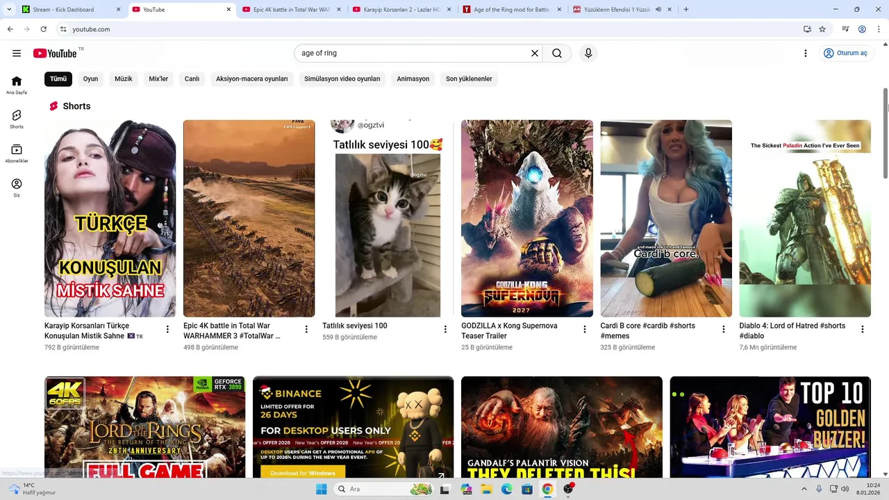The height and width of the screenshot is (500, 889).
Task: Click Download for Windows on Binance ad
Action: click(303, 473)
